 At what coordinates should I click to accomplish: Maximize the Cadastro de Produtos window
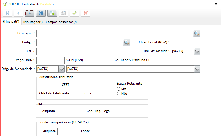click(203, 4)
